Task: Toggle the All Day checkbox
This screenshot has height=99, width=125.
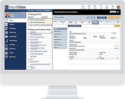Action: point(94,38)
